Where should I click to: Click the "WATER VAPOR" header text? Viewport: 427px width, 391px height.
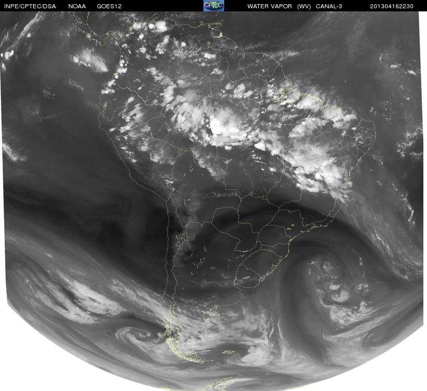270,6
